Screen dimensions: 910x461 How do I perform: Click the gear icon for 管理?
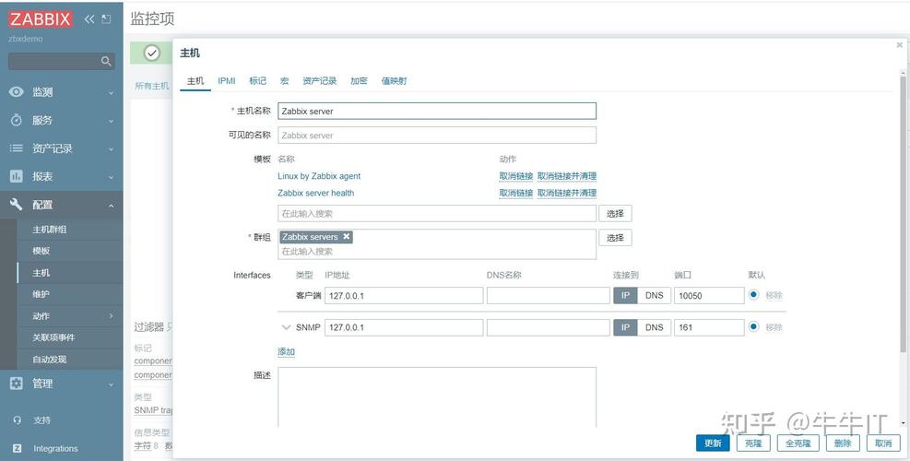(x=17, y=384)
